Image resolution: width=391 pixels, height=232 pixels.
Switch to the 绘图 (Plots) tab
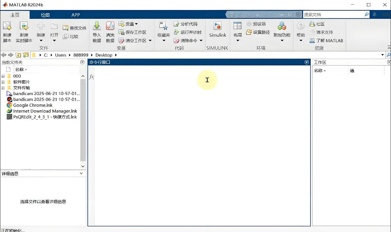[45, 15]
